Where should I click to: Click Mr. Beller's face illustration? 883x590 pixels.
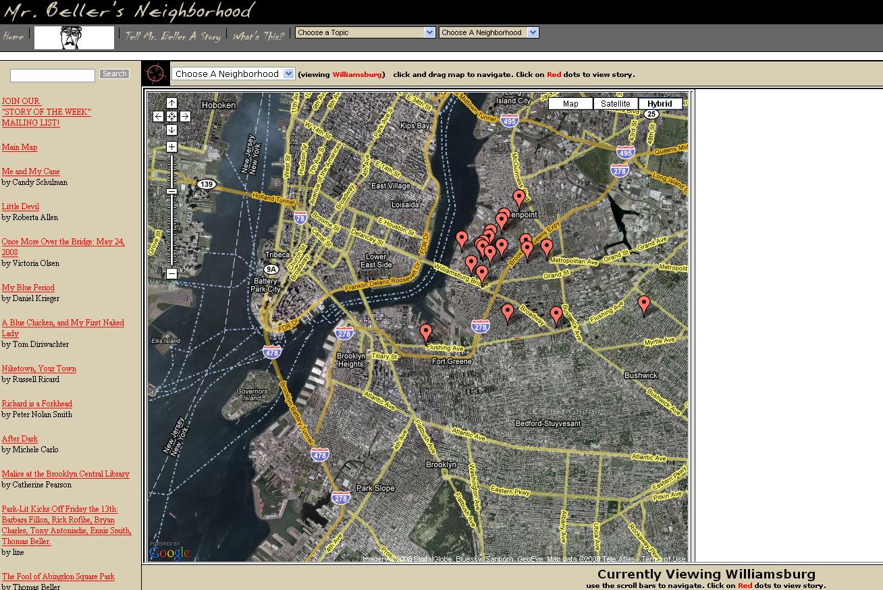tap(74, 38)
